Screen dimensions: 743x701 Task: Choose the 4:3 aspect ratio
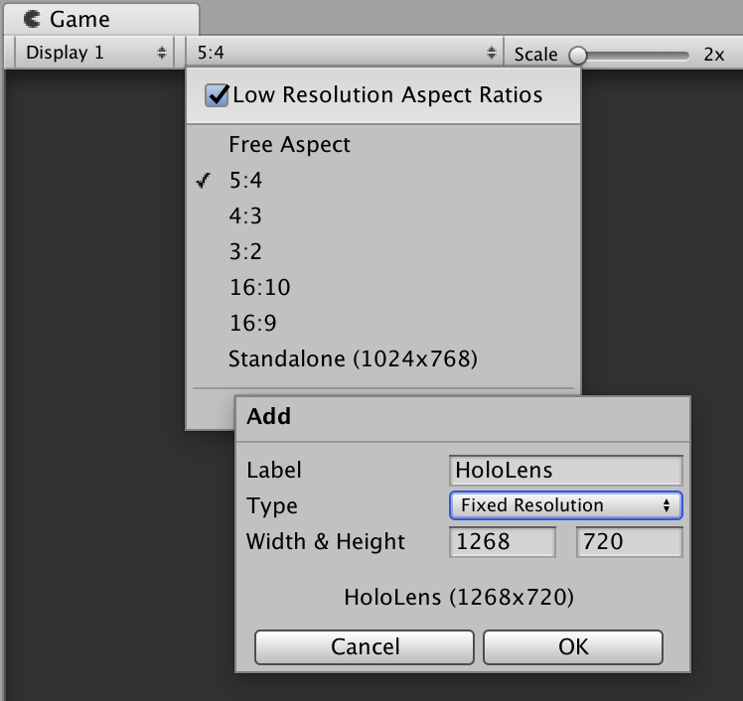(245, 215)
